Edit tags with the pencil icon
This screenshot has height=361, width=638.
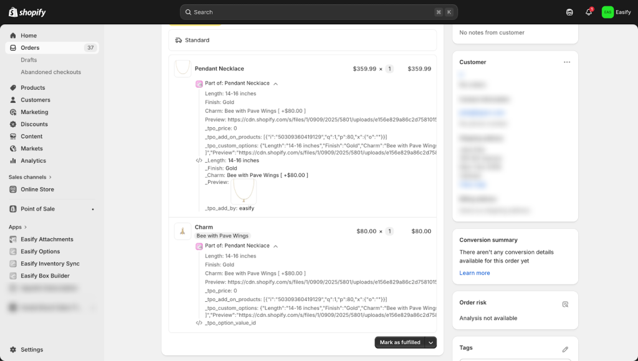[x=565, y=349]
